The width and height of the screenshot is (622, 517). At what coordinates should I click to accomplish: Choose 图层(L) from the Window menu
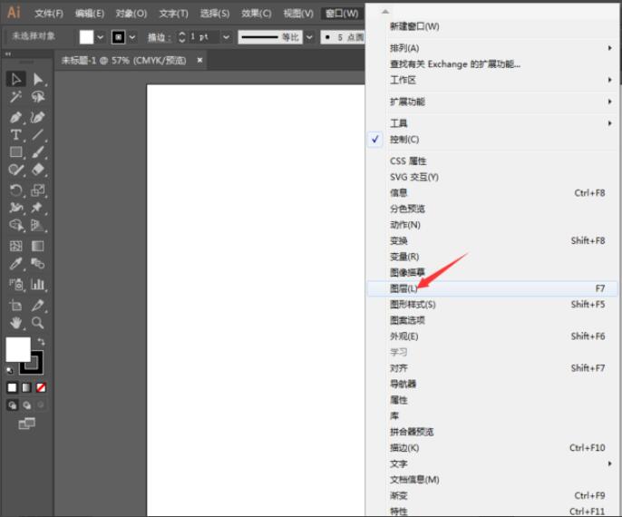click(x=404, y=288)
